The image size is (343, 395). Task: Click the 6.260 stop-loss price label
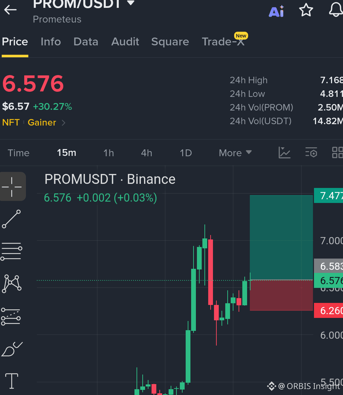click(x=328, y=310)
